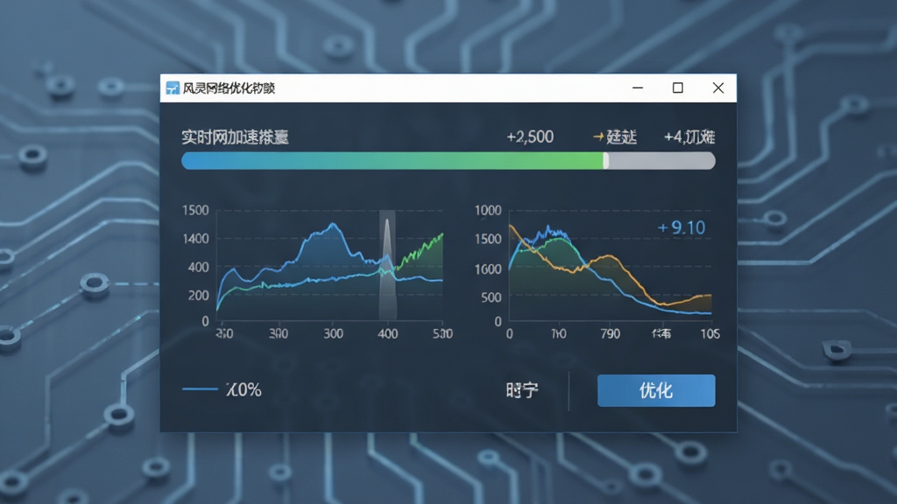897x504 pixels.
Task: Maximize the network optimizer window
Action: (678, 88)
